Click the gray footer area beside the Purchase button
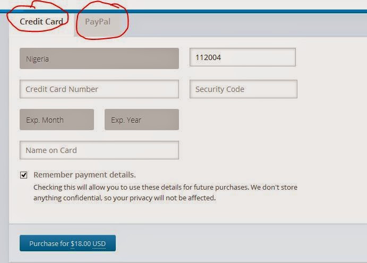 tap(239, 243)
